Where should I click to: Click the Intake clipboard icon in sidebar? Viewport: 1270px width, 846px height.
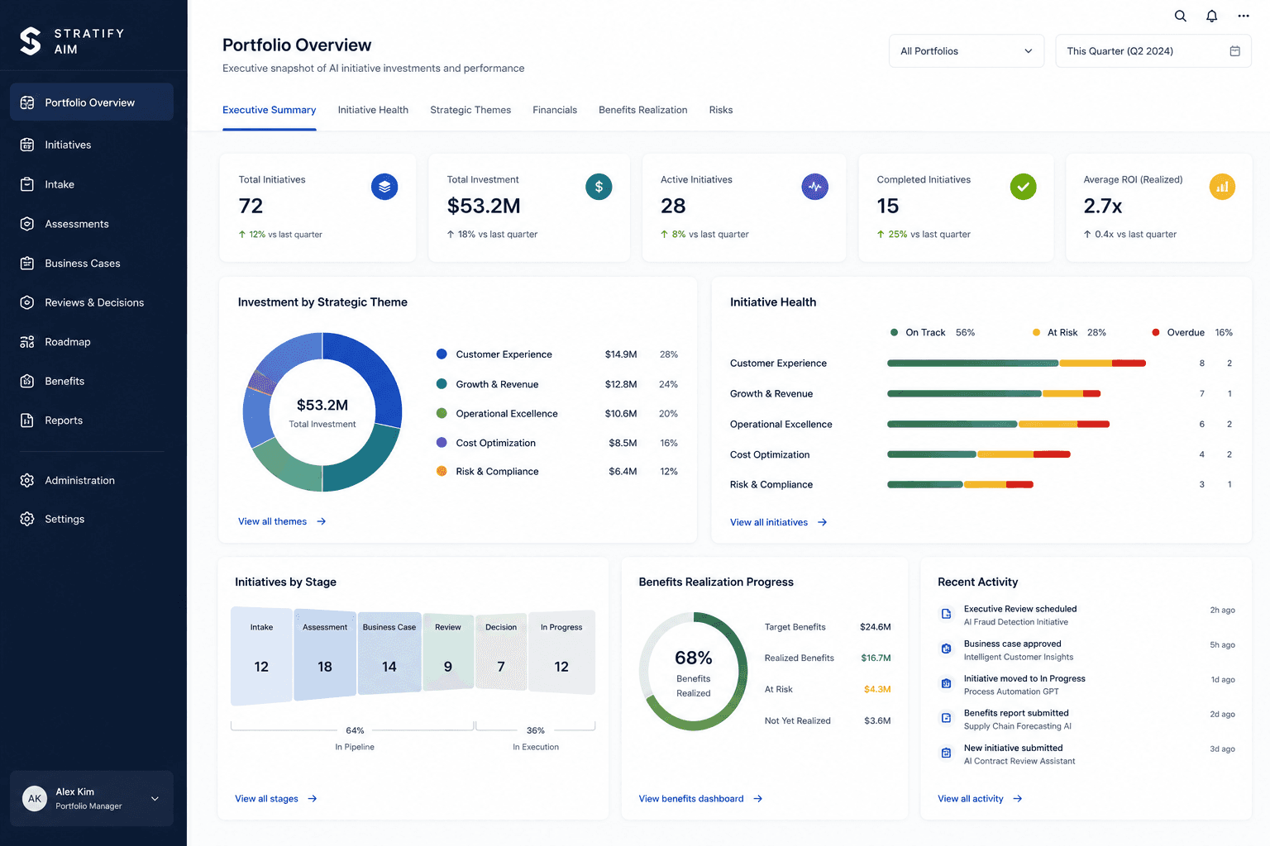tap(27, 184)
